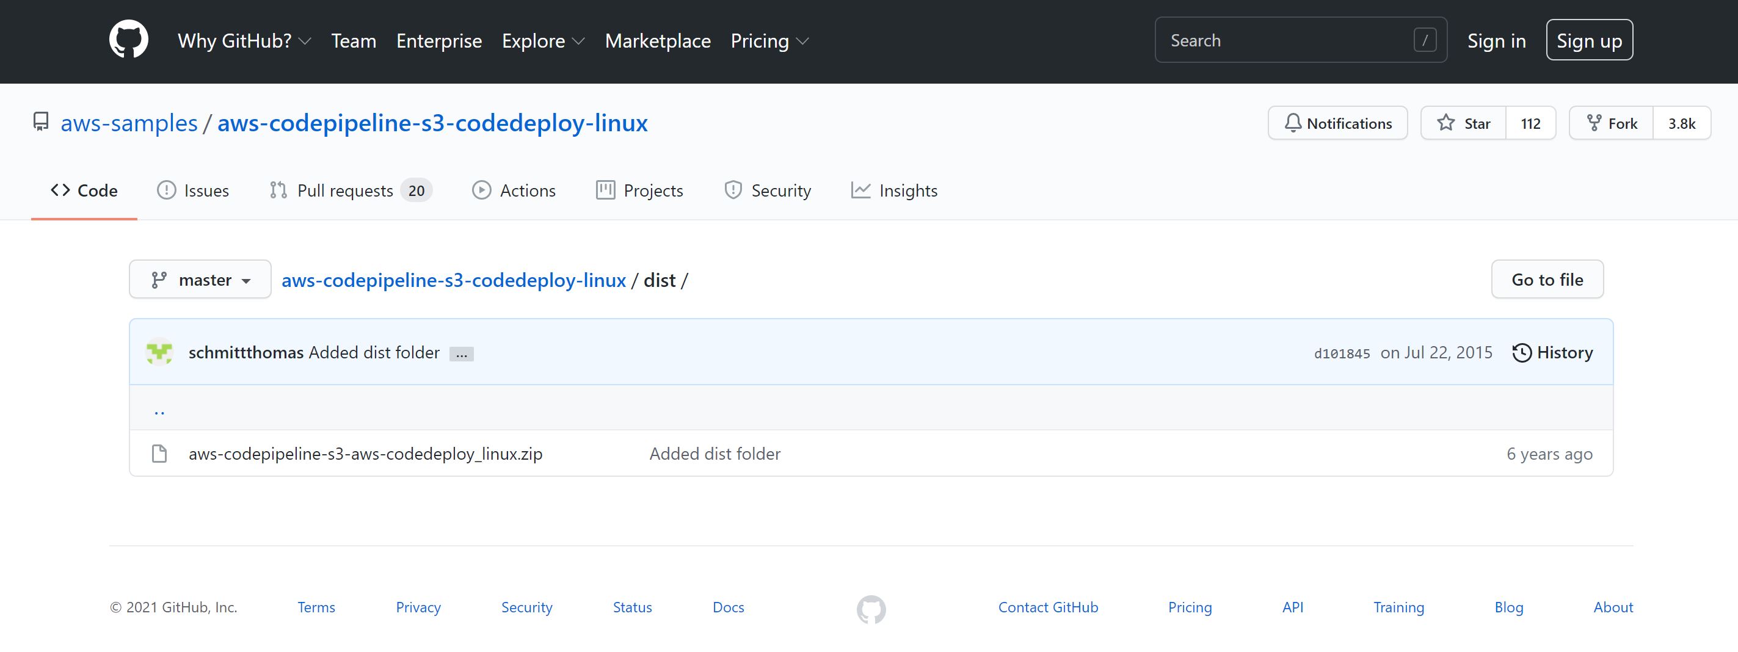The width and height of the screenshot is (1738, 652).
Task: Go to the GitHub home logo
Action: coord(129,40)
